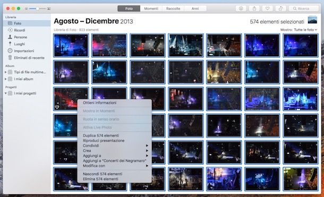Choose Aggiungi a "Concerti dei Negramaro"
324x197 pixels.
114,161
